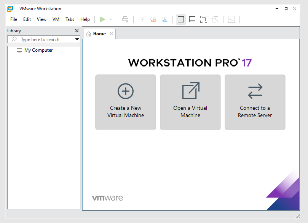The image size is (308, 223).
Task: Click Create a New Virtual Machine tile
Action: [126, 102]
